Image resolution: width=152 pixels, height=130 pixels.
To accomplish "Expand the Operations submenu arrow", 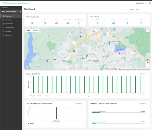I will point(21,35).
